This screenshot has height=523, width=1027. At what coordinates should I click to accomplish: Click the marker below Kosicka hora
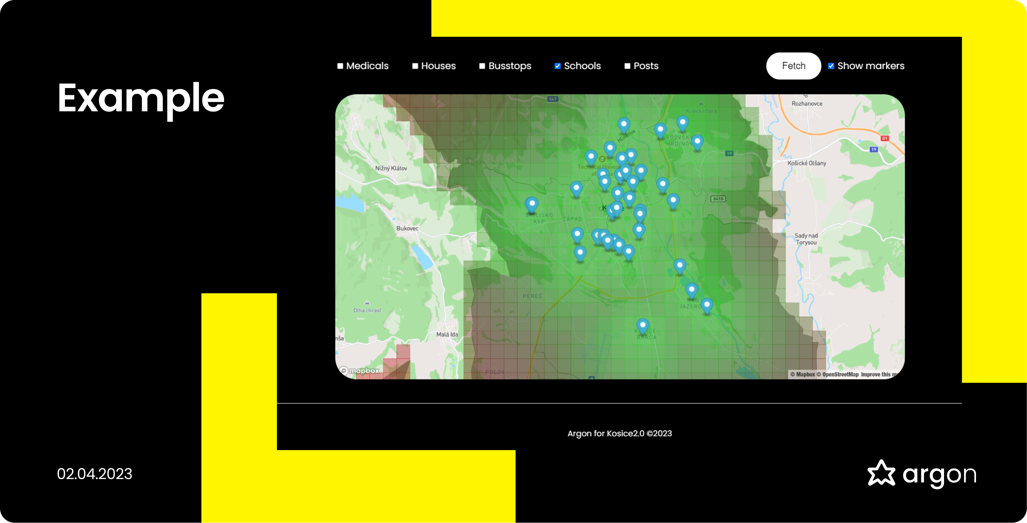(x=682, y=123)
